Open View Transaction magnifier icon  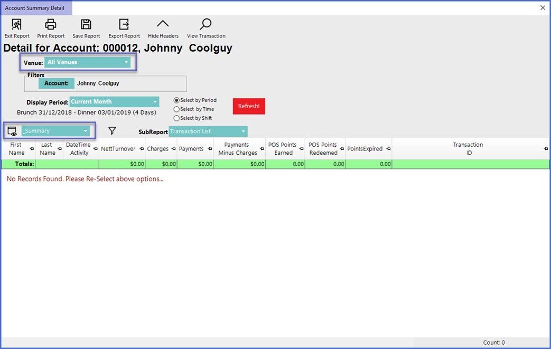[x=206, y=24]
